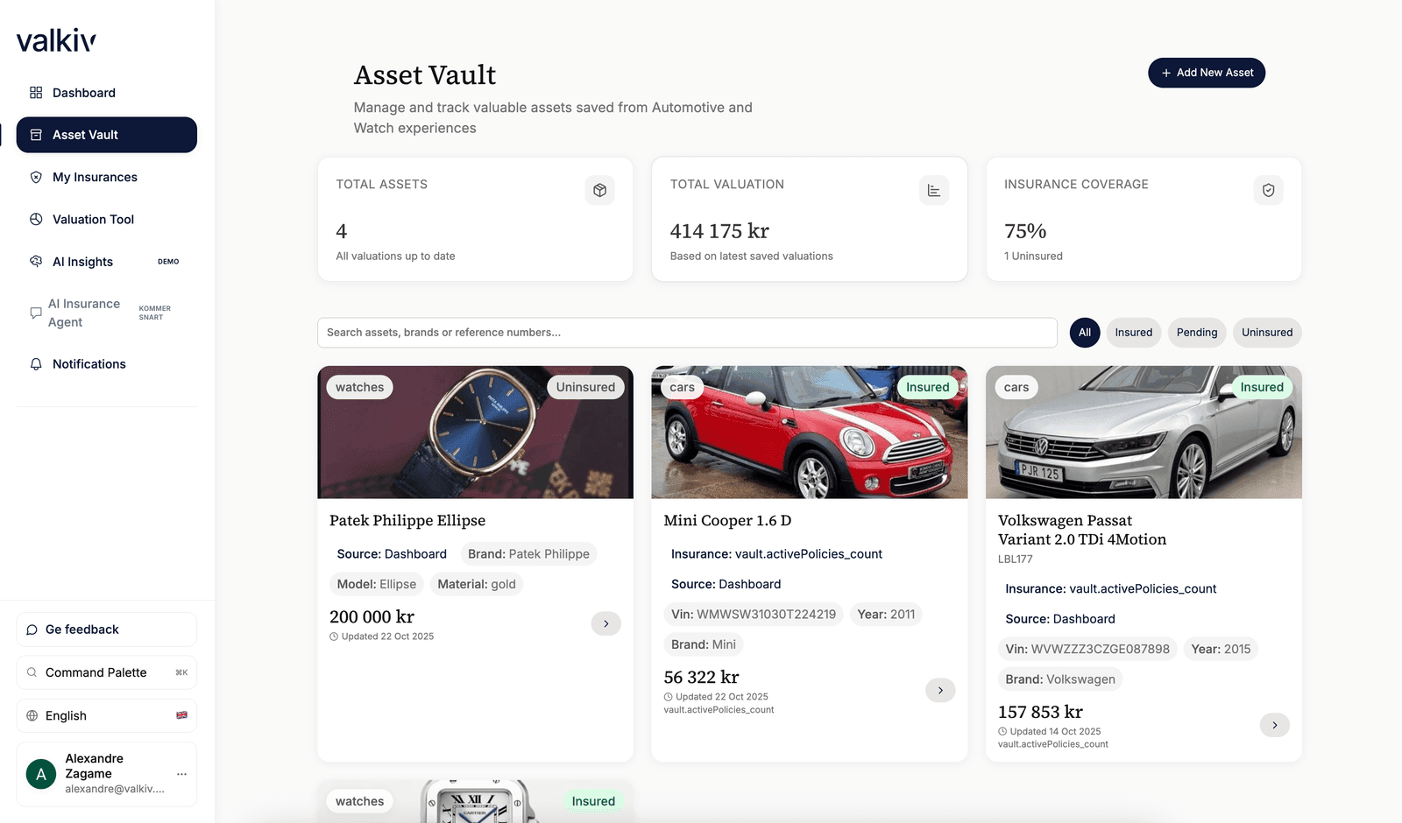This screenshot has width=1402, height=823.
Task: Click the AI Insights sparkle icon
Action: [35, 261]
